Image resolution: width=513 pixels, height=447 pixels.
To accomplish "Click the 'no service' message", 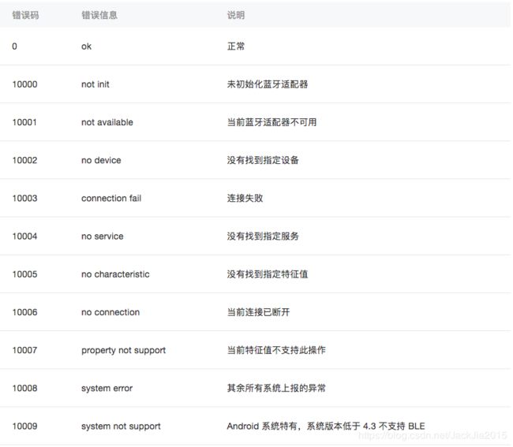I will point(103,236).
